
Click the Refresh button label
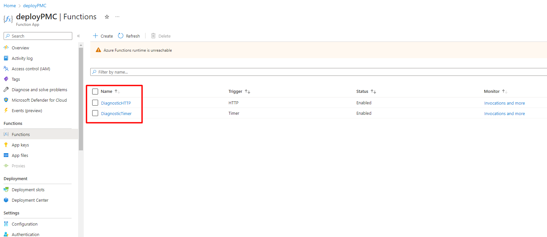[x=133, y=36]
